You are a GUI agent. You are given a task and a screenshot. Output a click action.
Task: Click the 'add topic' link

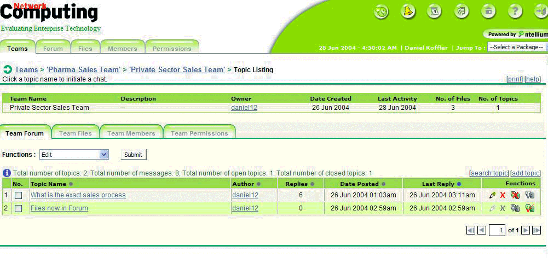(x=525, y=173)
